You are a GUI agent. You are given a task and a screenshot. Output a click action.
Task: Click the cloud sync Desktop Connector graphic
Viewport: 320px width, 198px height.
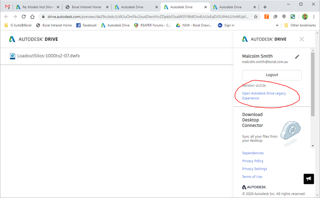tap(291, 133)
